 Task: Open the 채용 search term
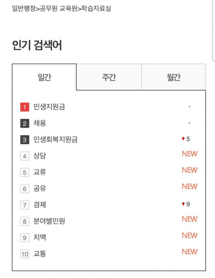40,123
